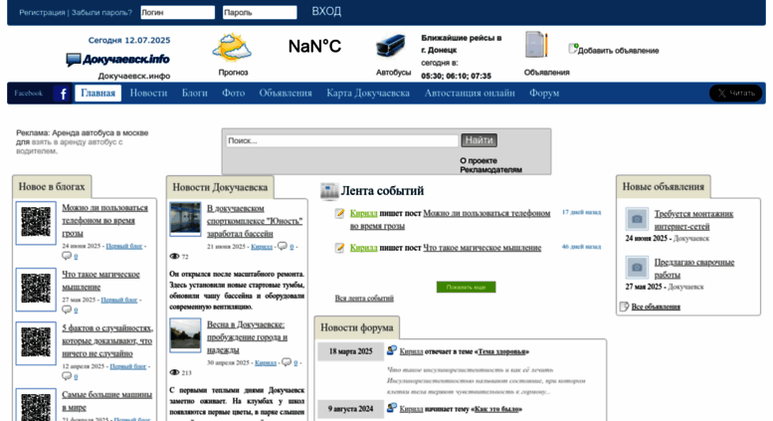Screen dimensions: 773x421
Task: Open Объявления in the navigation bar
Action: (x=286, y=94)
